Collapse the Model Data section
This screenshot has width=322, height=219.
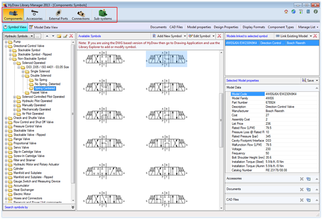click(317, 88)
